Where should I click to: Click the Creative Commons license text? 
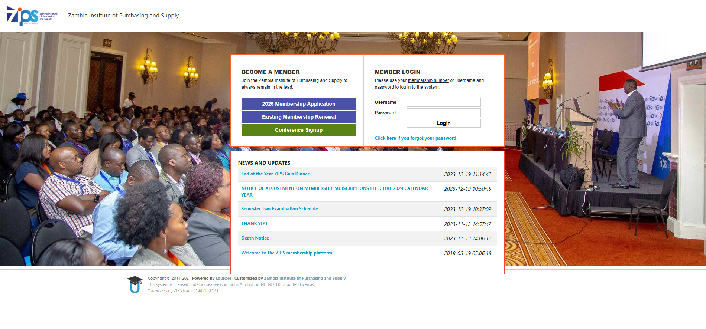(231, 285)
